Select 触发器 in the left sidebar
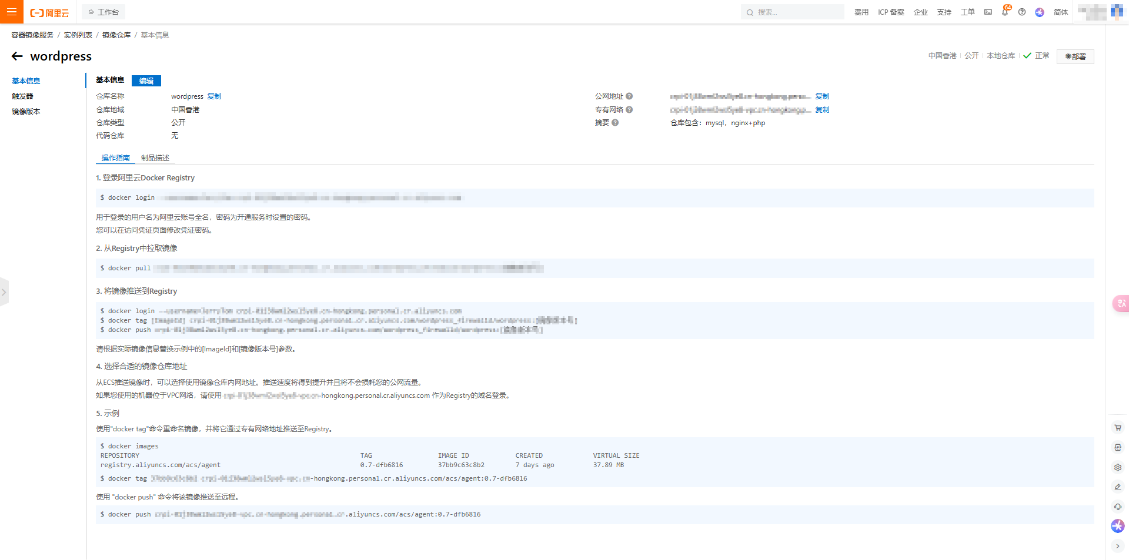Image resolution: width=1129 pixels, height=560 pixels. 22,96
